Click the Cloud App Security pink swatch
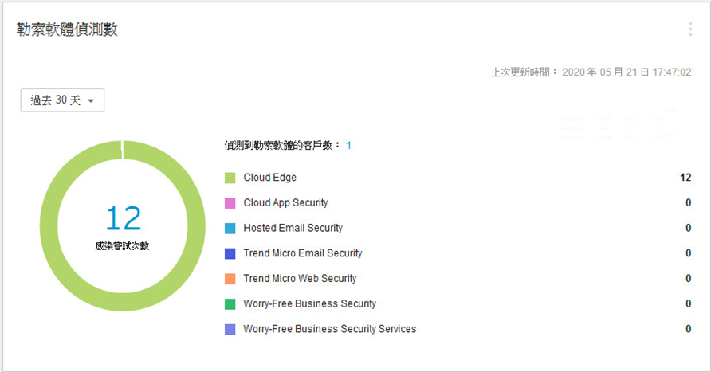 pyautogui.click(x=230, y=203)
